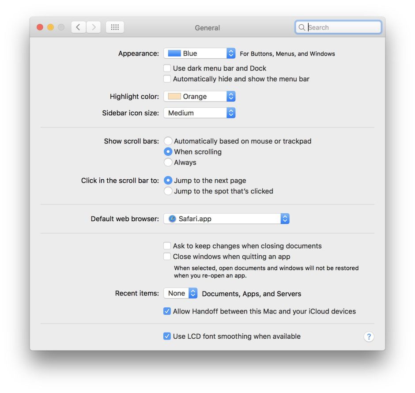Enable dark menu bar and Dock
Screen dimensions: 415x393
click(x=167, y=68)
